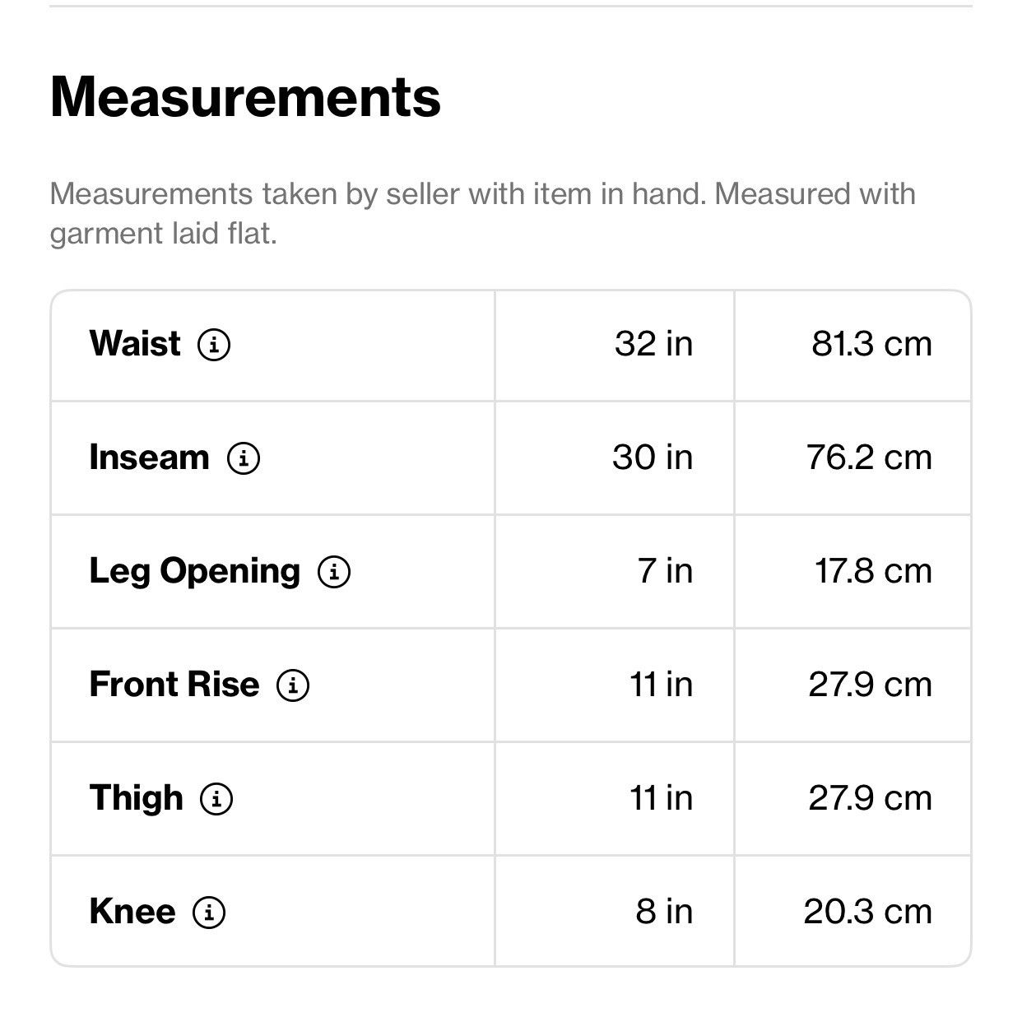Image resolution: width=1022 pixels, height=1022 pixels.
Task: Tap the info icon next to Inseam
Action: click(x=244, y=458)
